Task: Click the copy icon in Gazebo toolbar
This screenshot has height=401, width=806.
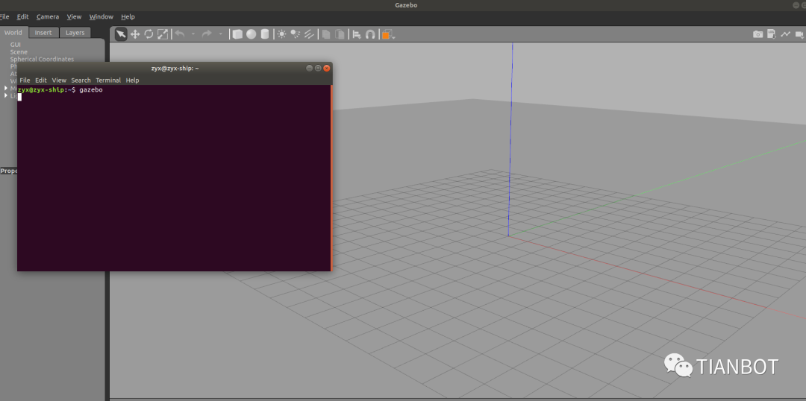Action: tap(326, 34)
